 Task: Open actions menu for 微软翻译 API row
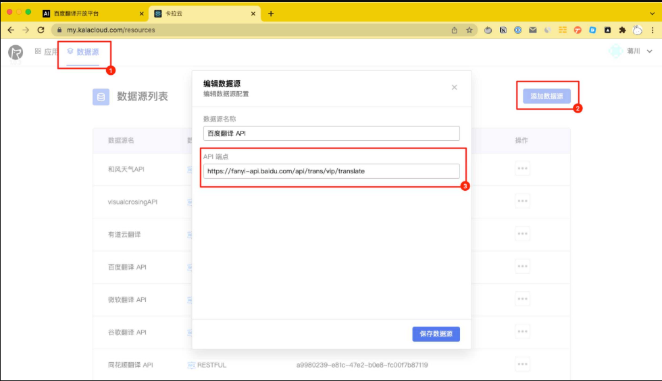[522, 299]
